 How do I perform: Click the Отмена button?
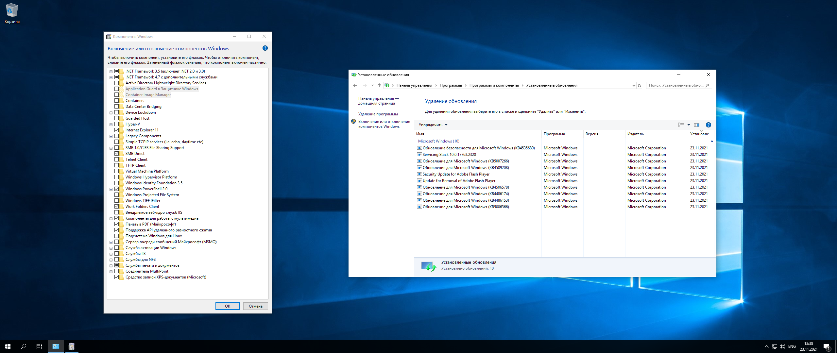point(256,306)
